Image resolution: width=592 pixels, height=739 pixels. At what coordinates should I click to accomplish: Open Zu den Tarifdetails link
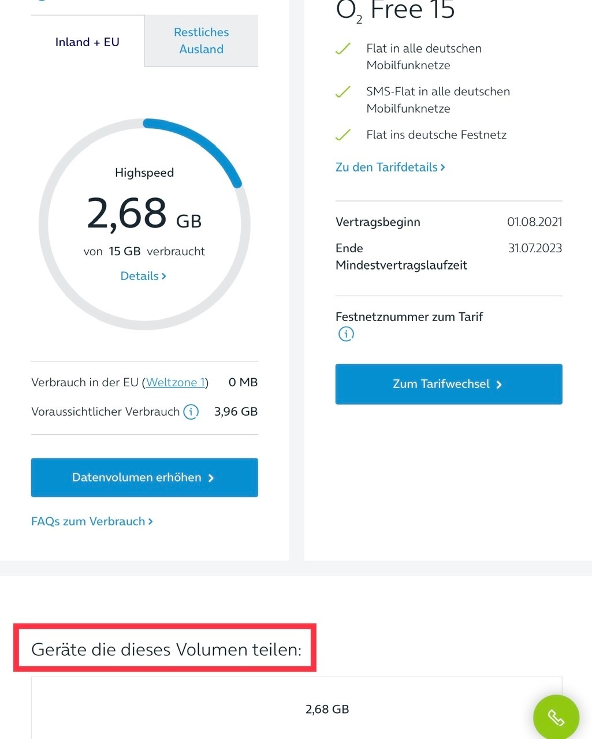pyautogui.click(x=390, y=167)
